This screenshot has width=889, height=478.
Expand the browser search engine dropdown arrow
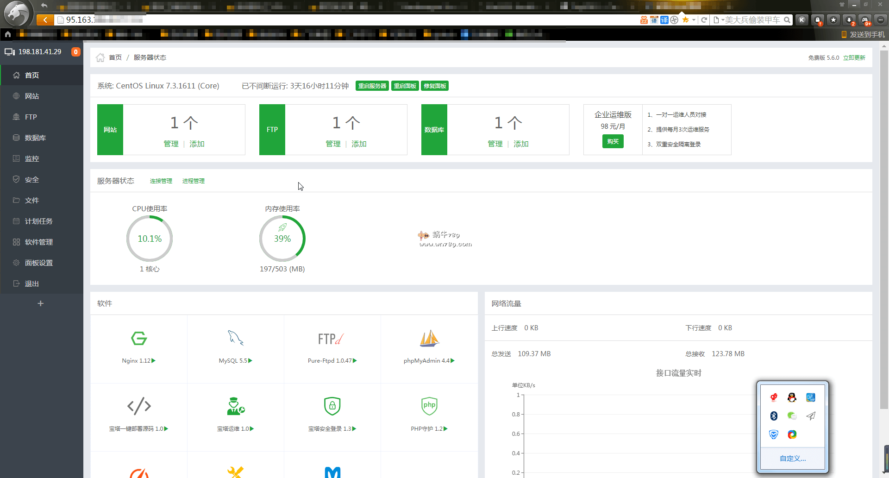pyautogui.click(x=722, y=20)
